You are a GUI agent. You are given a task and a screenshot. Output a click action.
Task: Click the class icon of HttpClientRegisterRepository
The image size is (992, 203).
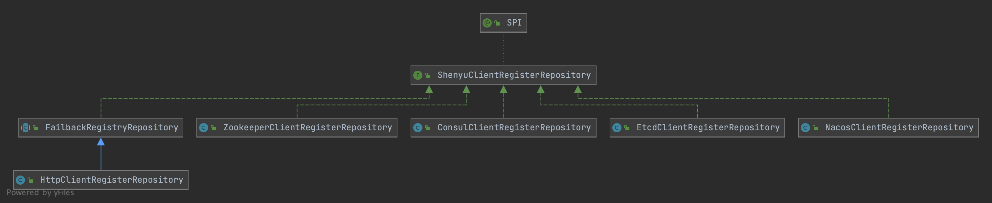[x=20, y=180]
